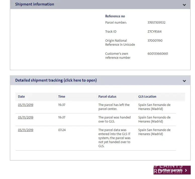The height and width of the screenshot is (179, 195).
Task: Click the parcel number 37657309532
Action: tap(156, 23)
